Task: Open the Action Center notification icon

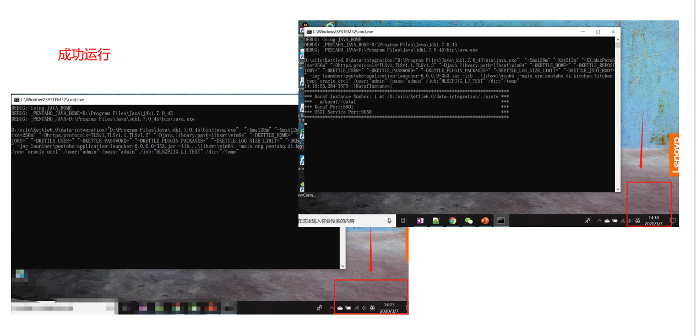Action: click(x=673, y=220)
